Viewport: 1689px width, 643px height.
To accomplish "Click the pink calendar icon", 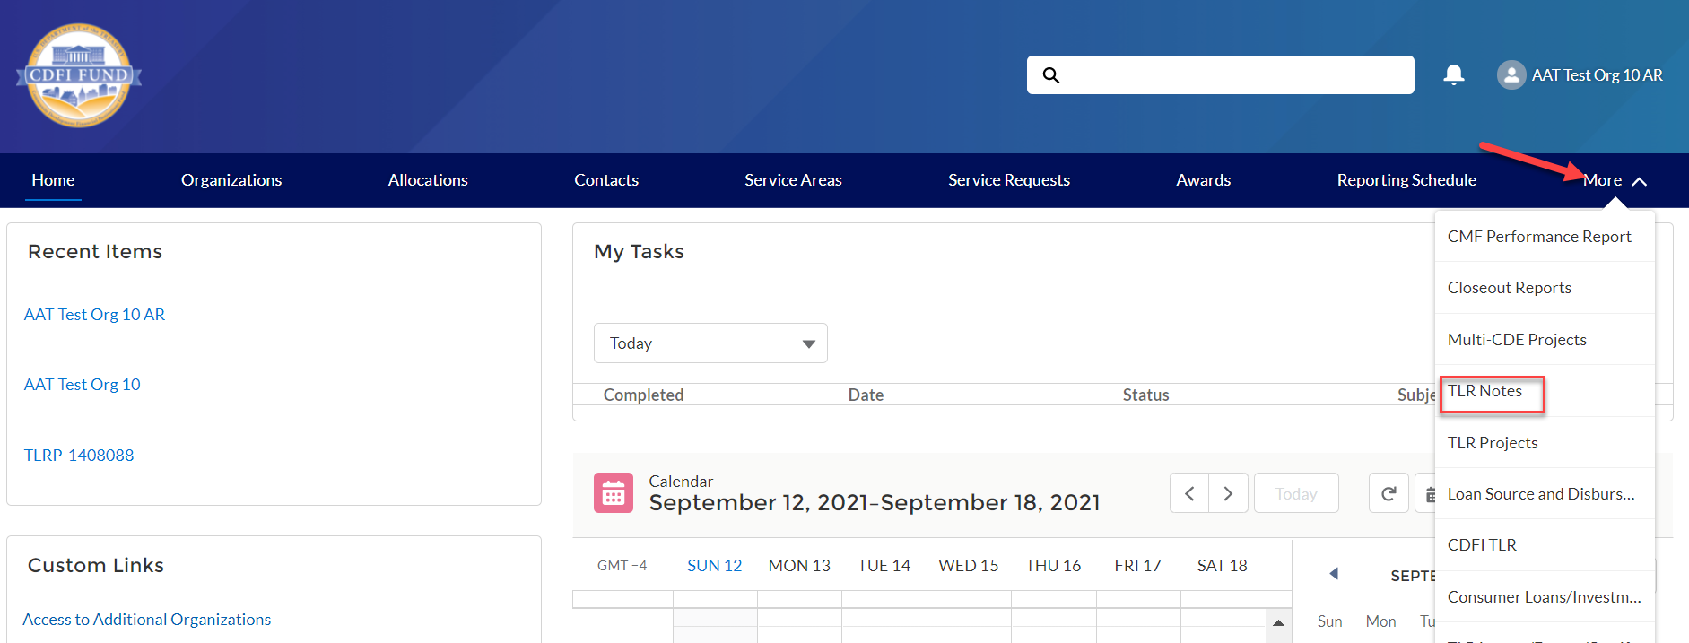I will click(x=614, y=492).
